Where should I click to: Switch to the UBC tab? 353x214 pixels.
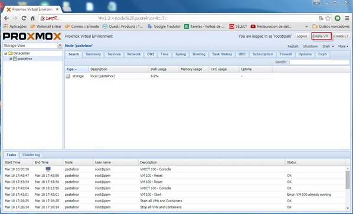click(x=242, y=54)
